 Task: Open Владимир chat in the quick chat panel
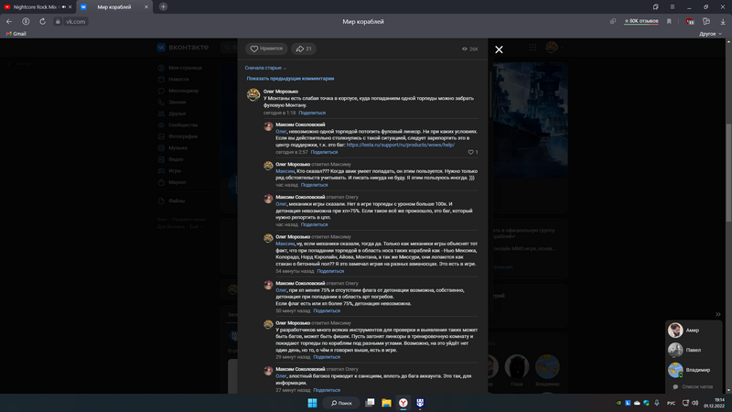click(693, 370)
